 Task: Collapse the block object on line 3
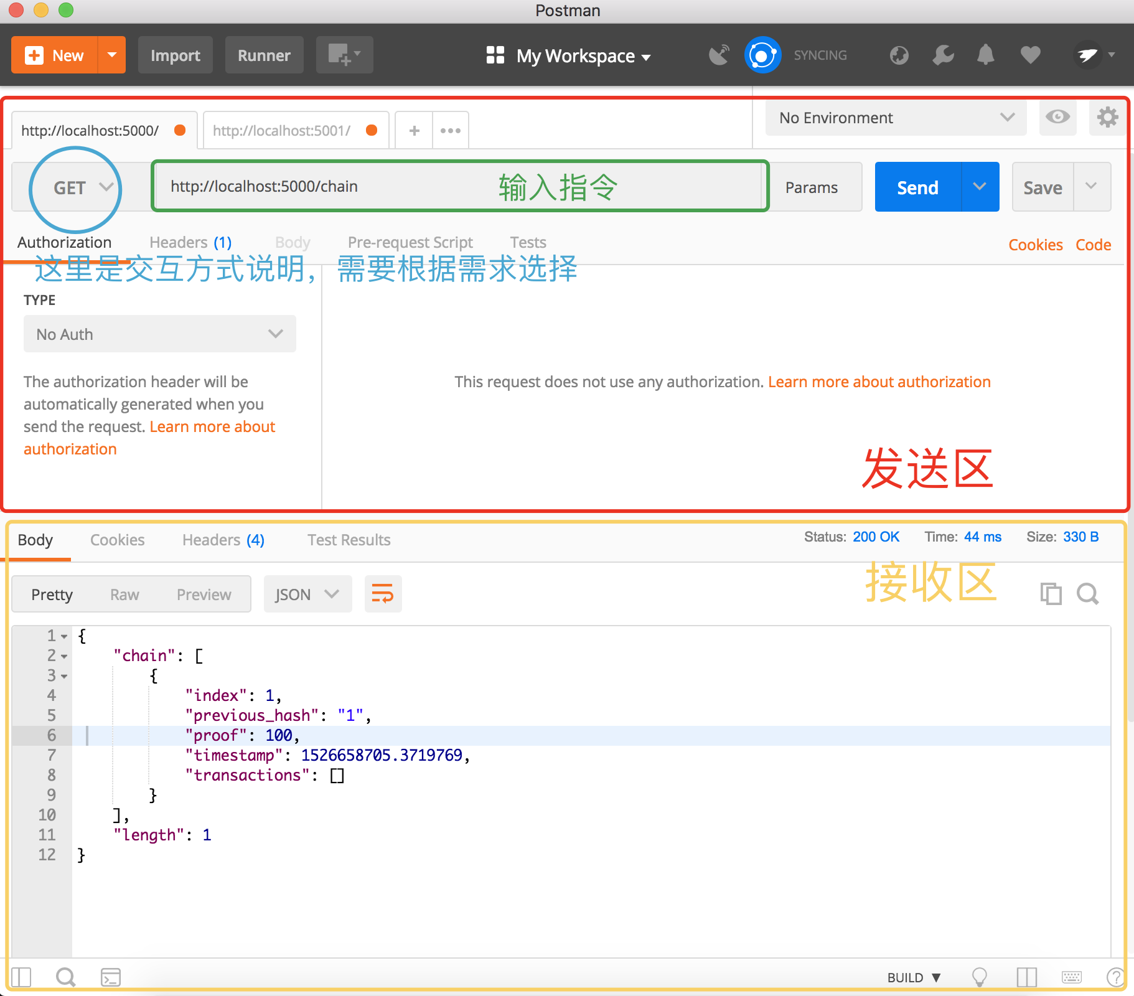[64, 676]
